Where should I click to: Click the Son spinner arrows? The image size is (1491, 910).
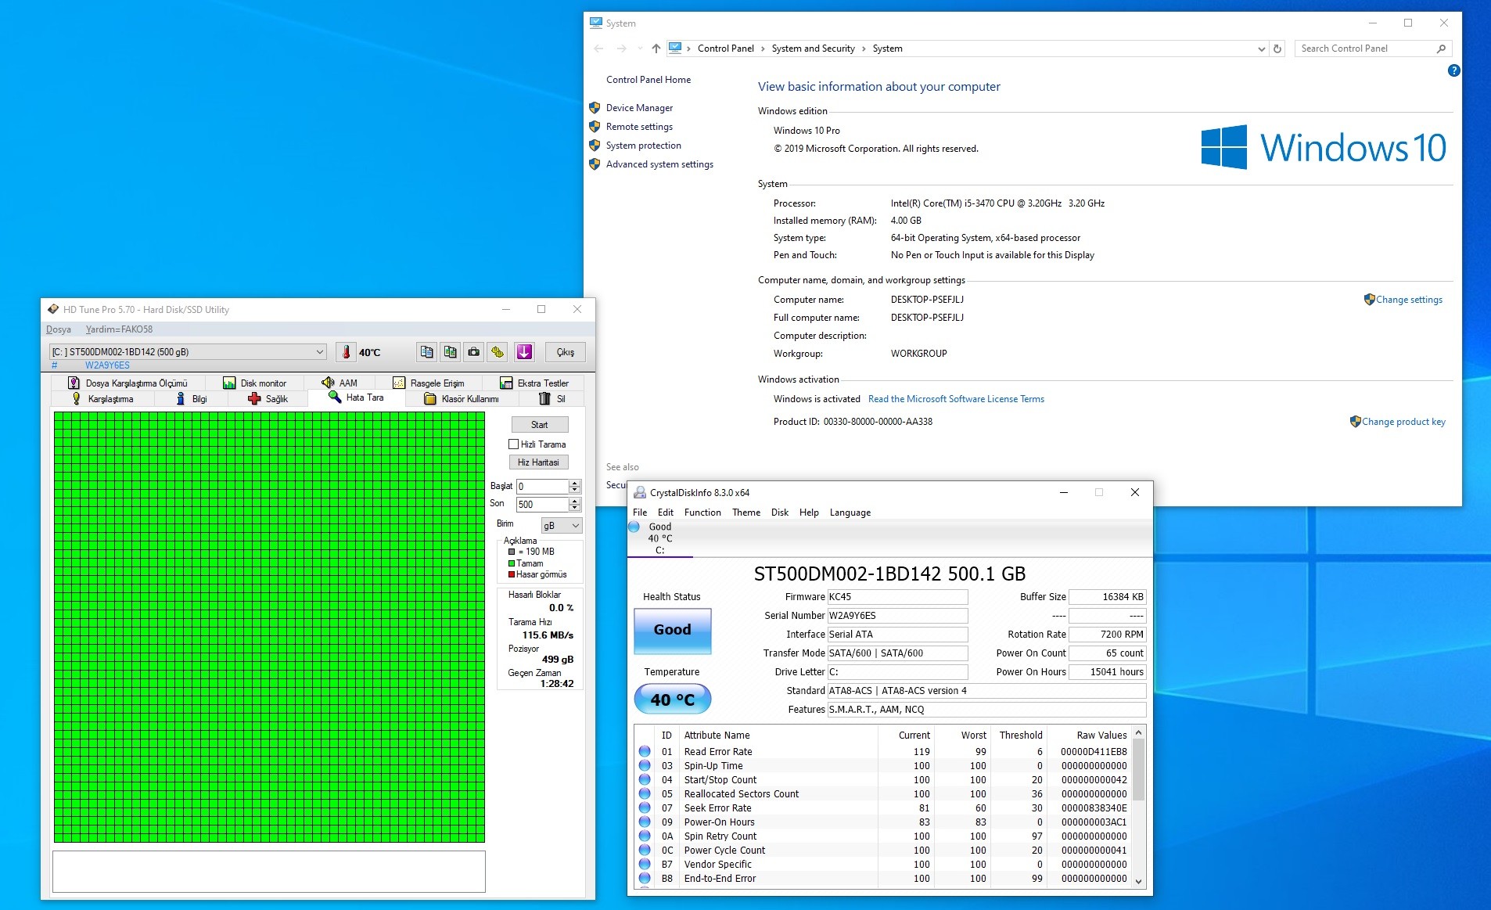(575, 505)
